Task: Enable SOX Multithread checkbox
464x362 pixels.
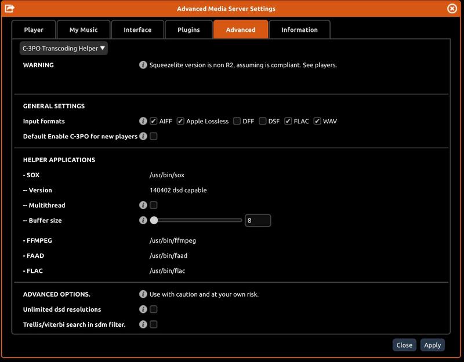Action: [154, 205]
